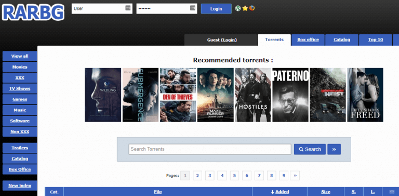
Task: Go to next pages with » pagination button
Action: tap(295, 175)
